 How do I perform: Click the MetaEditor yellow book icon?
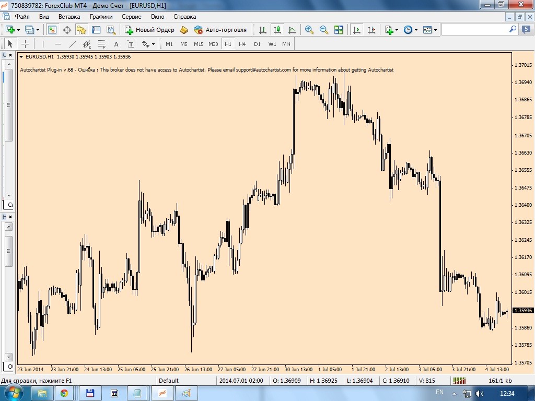click(x=183, y=30)
